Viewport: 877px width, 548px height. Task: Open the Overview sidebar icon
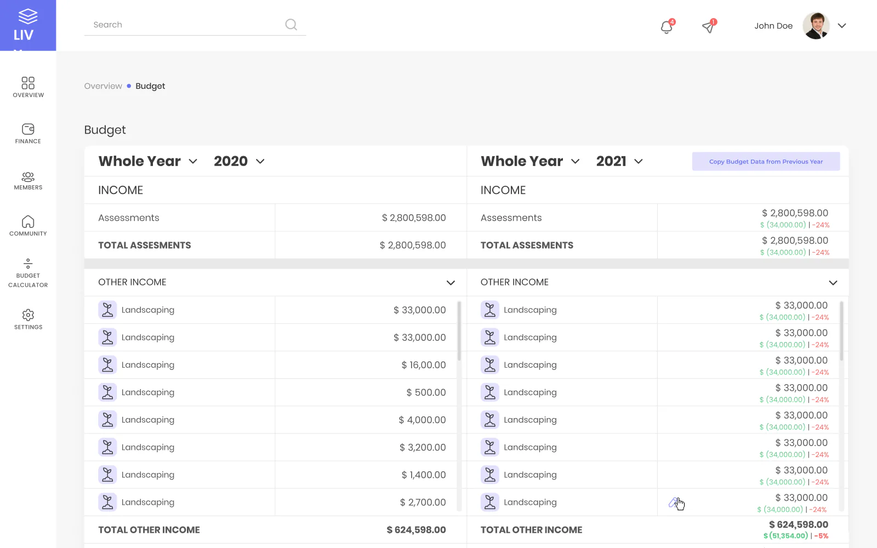(28, 83)
